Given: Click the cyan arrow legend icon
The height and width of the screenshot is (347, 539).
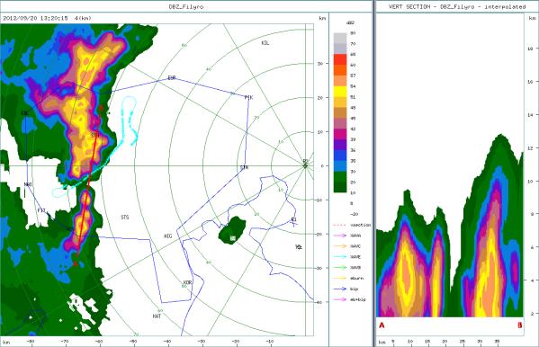Looking at the screenshot, I should [339, 257].
